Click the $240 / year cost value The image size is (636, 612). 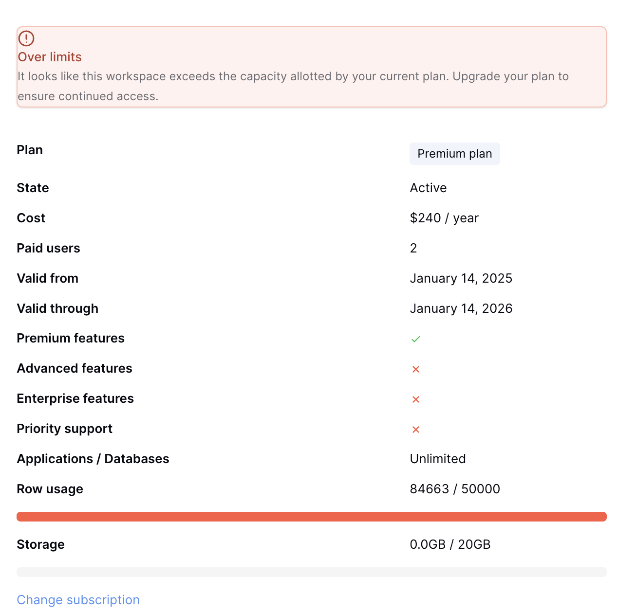444,218
